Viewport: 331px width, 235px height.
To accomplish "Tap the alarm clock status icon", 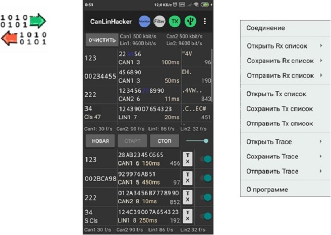I will [175, 5].
